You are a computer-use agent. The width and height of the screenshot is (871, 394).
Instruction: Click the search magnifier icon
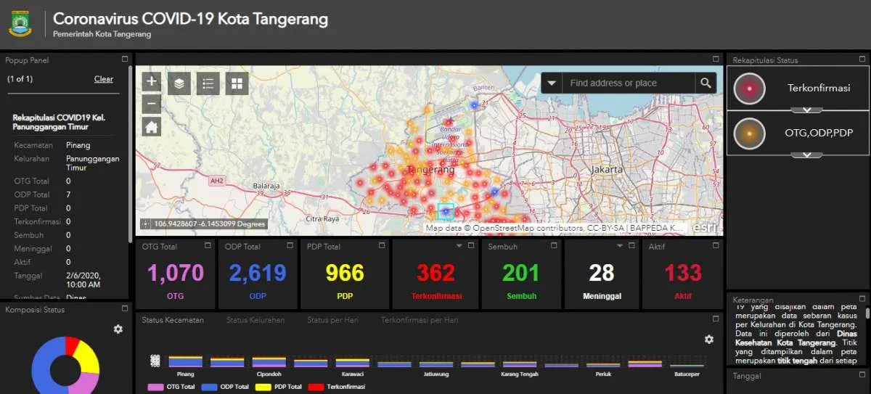(705, 83)
